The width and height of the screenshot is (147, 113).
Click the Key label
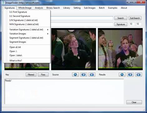tap(7, 75)
